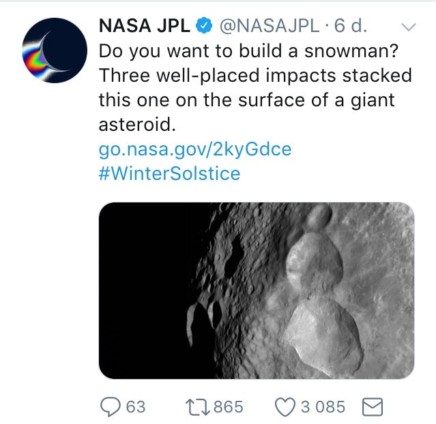Click the NASA JPL display name
Image resolution: width=436 pixels, height=424 pixels.
pos(145,25)
